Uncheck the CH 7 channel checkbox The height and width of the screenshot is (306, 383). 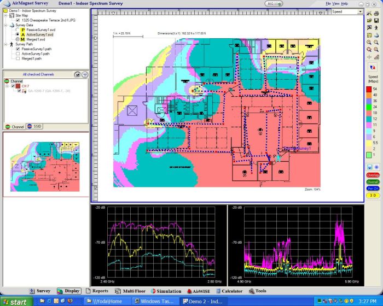click(13, 86)
